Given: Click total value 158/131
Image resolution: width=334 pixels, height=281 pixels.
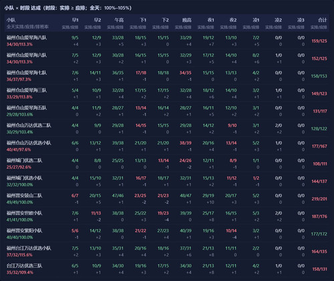Looking at the screenshot, I should pos(319,269).
